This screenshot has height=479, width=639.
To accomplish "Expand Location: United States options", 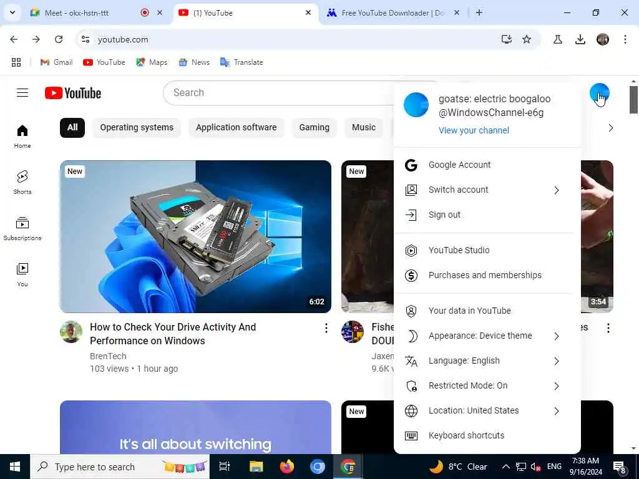I will click(557, 411).
